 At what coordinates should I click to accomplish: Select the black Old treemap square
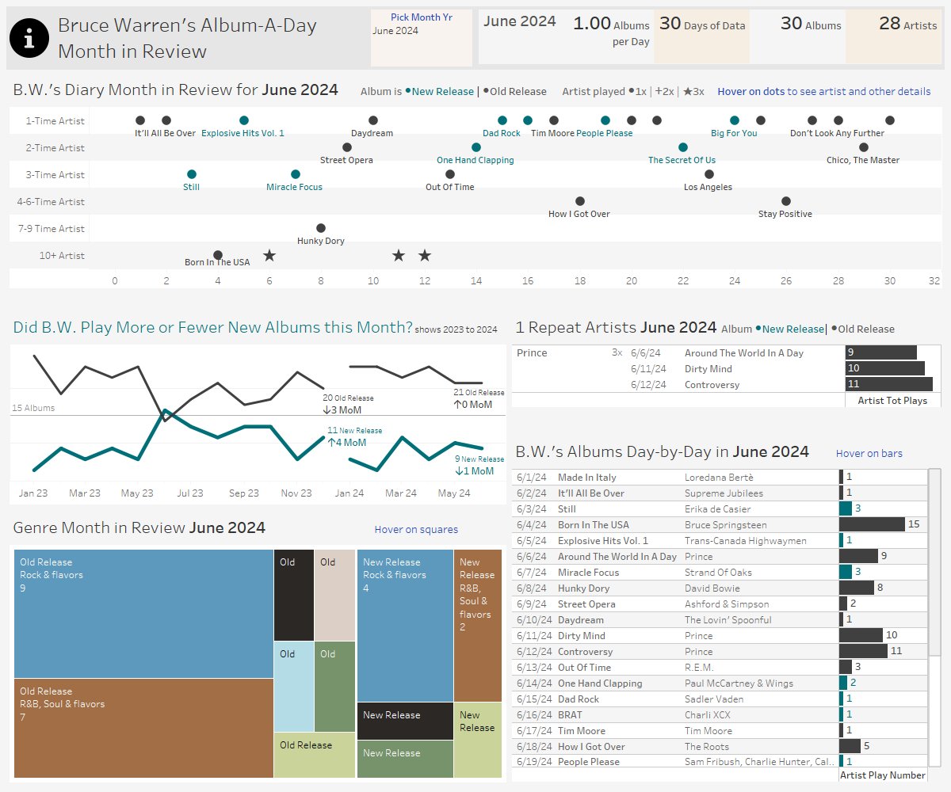click(294, 595)
